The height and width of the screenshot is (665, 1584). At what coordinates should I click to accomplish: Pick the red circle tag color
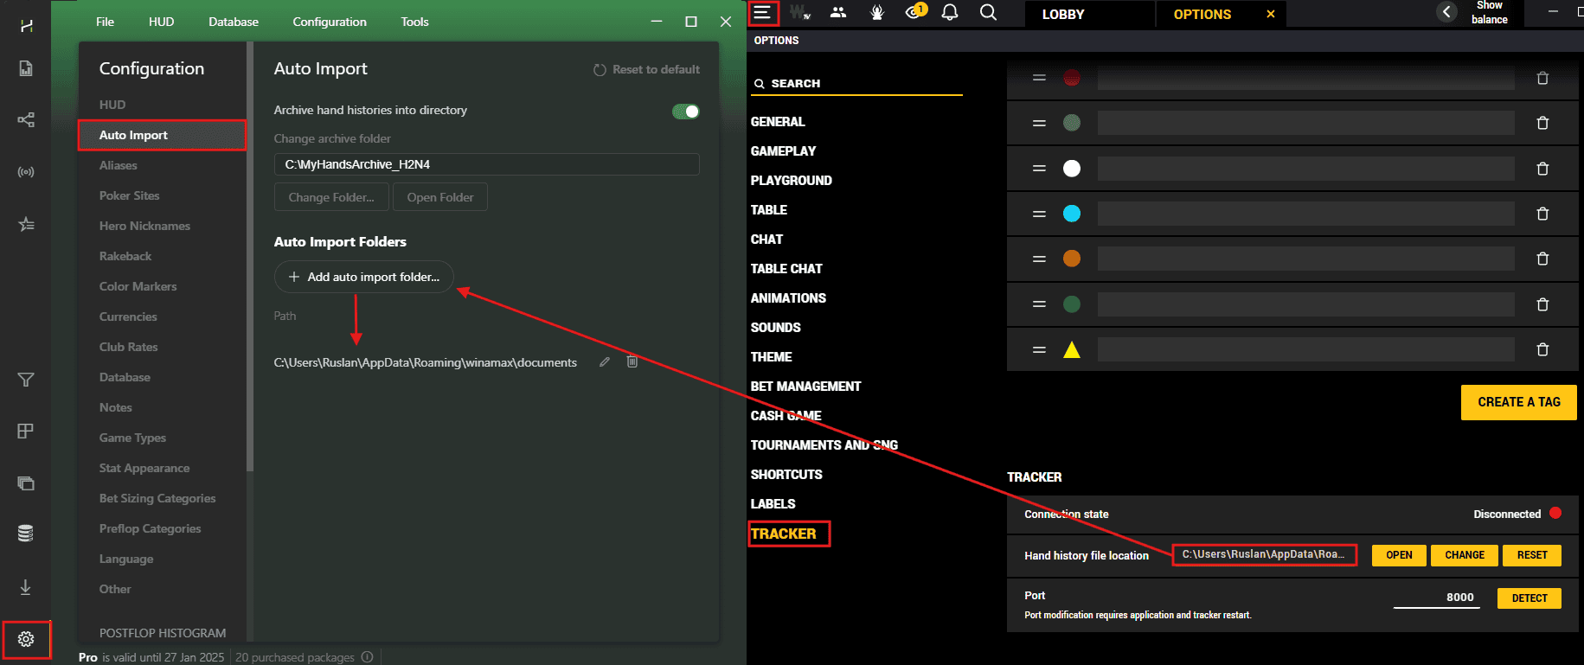coord(1072,78)
